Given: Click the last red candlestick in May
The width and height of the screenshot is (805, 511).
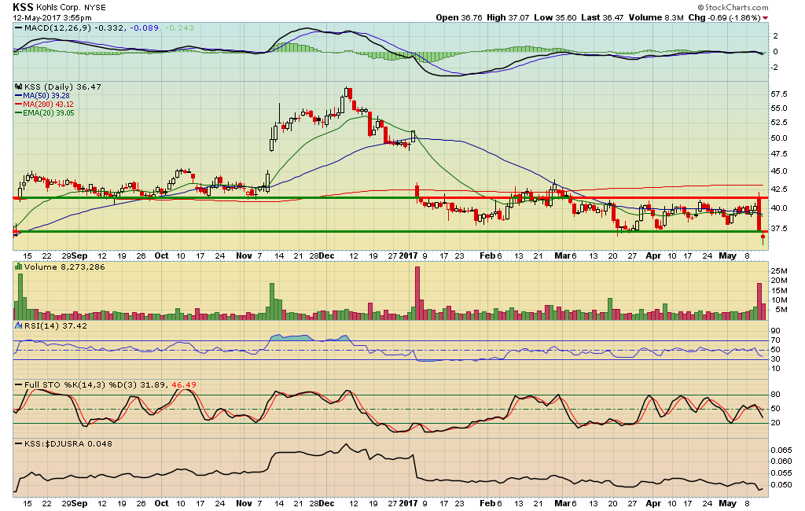Looking at the screenshot, I should click(763, 238).
